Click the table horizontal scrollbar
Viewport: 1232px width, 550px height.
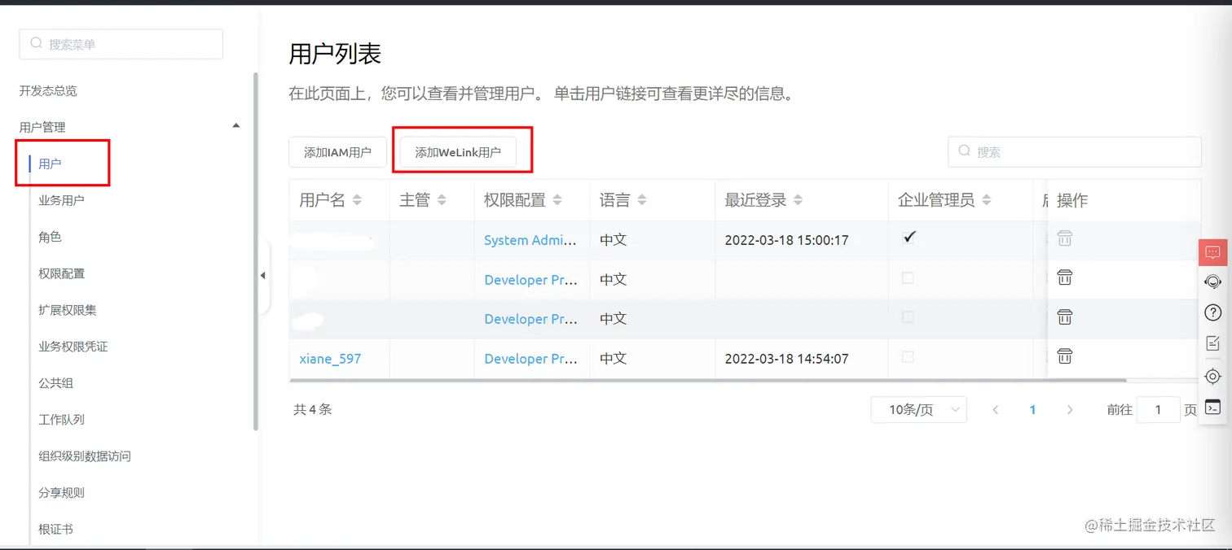[x=707, y=380]
